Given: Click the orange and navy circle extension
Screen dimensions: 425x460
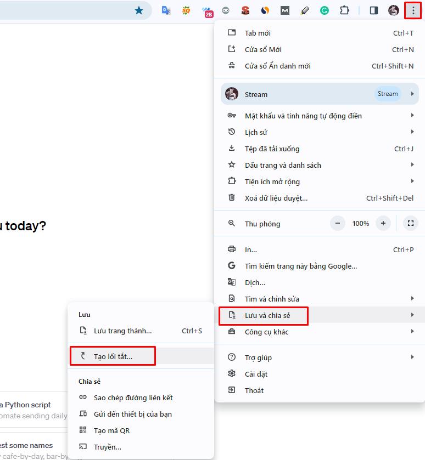Looking at the screenshot, I should (x=265, y=10).
